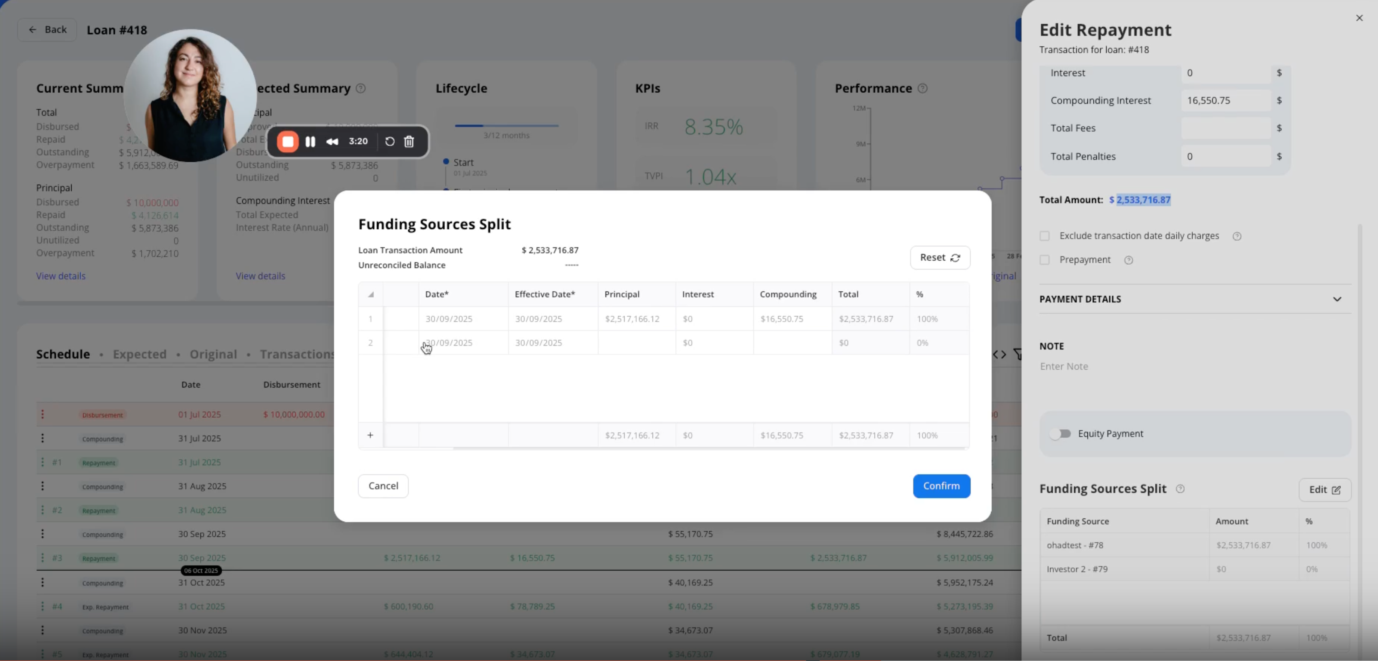Go back using the Back button

pos(47,30)
